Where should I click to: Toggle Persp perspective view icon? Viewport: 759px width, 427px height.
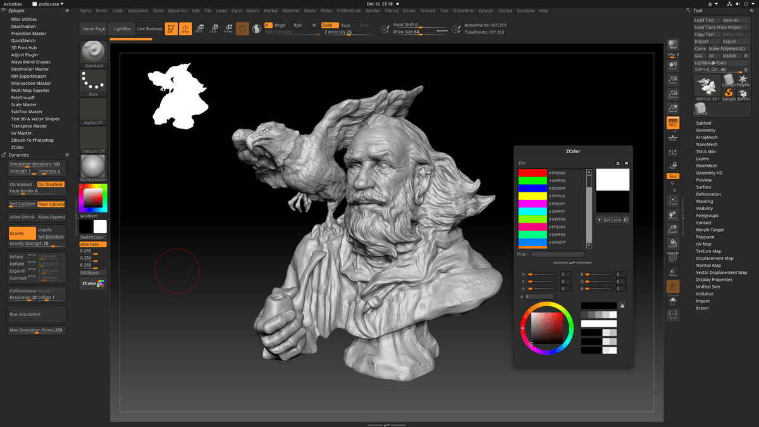click(673, 123)
